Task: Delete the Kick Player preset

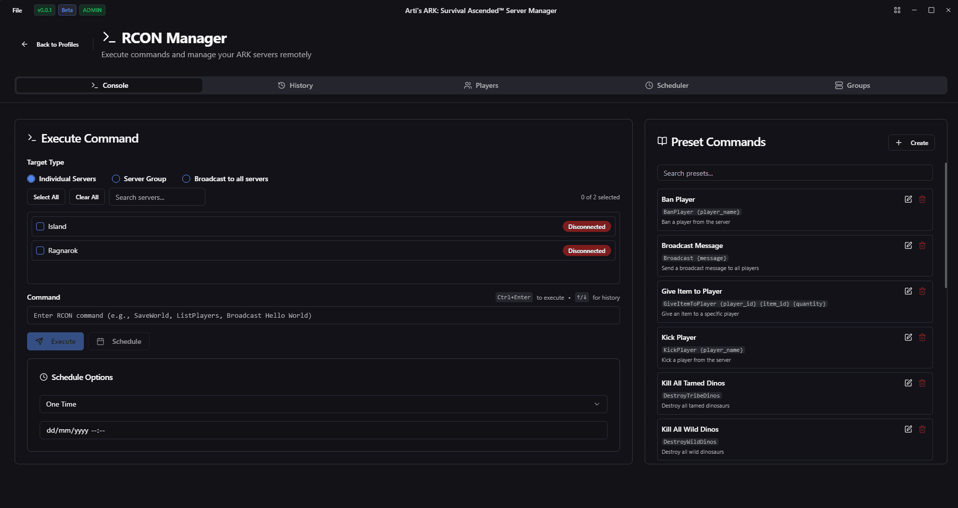Action: (x=922, y=337)
